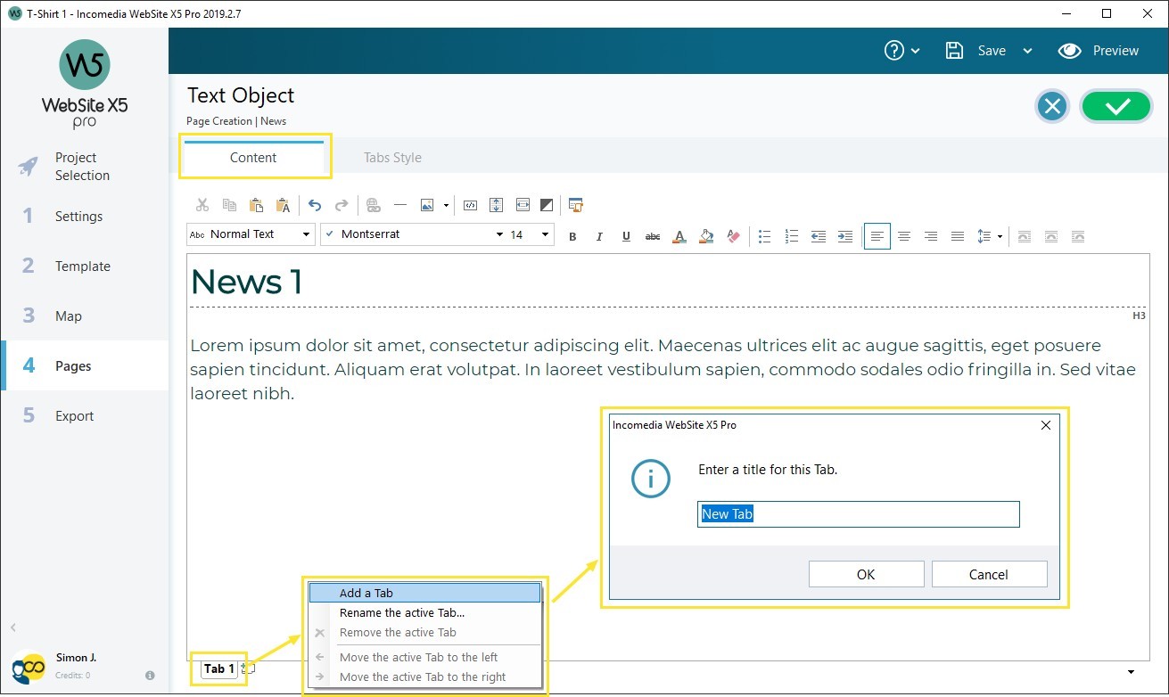Expand the Insert Image dropdown arrow
This screenshot has width=1169, height=697.
coord(446,206)
